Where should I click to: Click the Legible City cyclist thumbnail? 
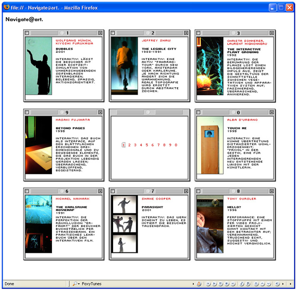(124, 66)
